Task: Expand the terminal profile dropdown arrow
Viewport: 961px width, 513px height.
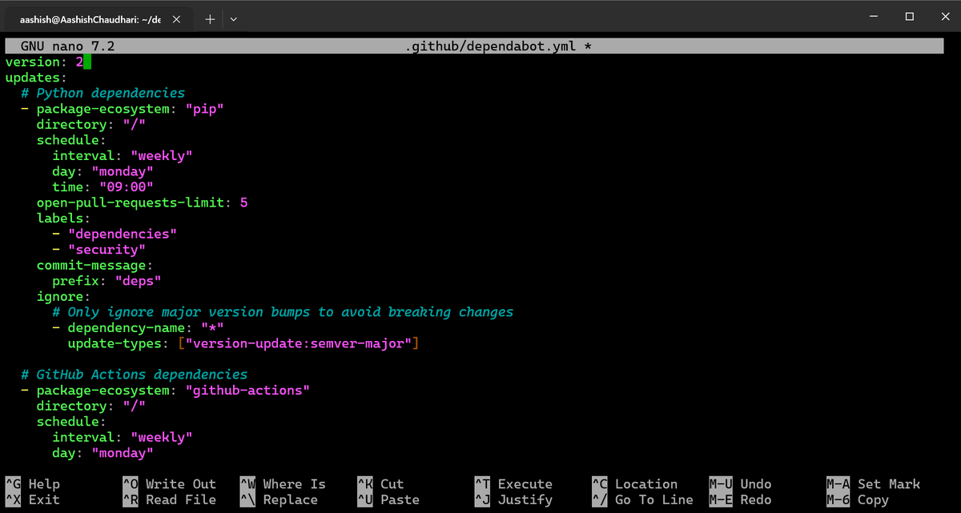Action: (x=233, y=19)
